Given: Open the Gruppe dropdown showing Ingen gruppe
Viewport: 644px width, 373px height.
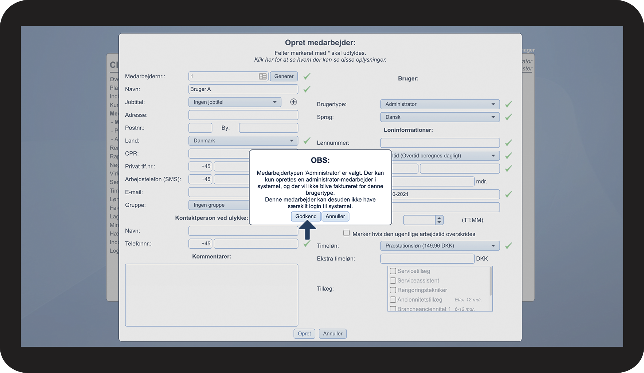Looking at the screenshot, I should point(219,205).
